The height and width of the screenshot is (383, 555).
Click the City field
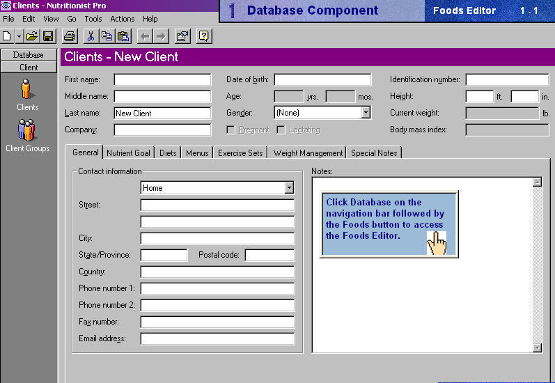pos(217,238)
